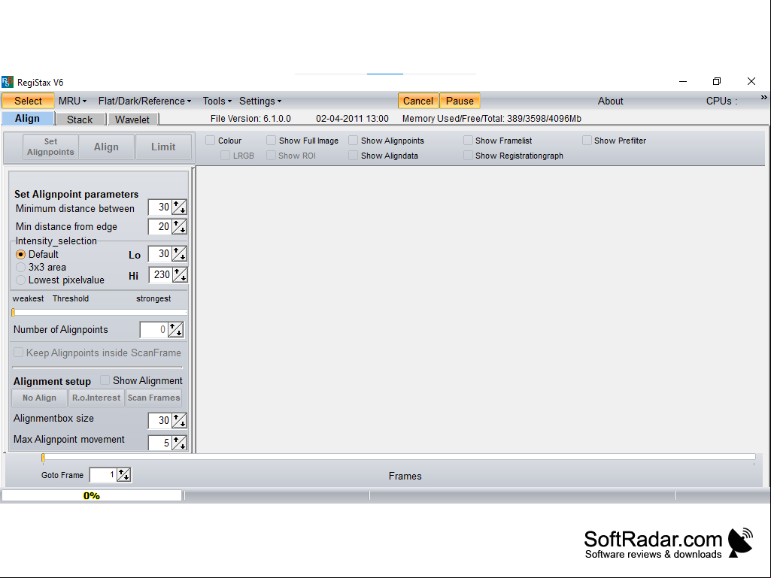Open the About menu item

(610, 101)
